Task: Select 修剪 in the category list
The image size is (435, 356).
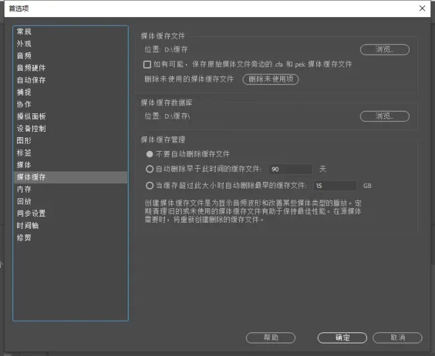Action: [71, 238]
